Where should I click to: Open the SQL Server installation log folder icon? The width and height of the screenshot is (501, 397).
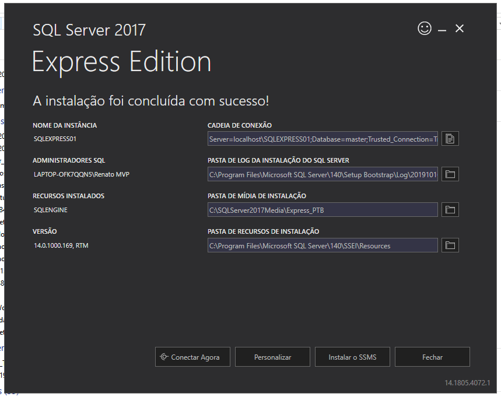(450, 174)
